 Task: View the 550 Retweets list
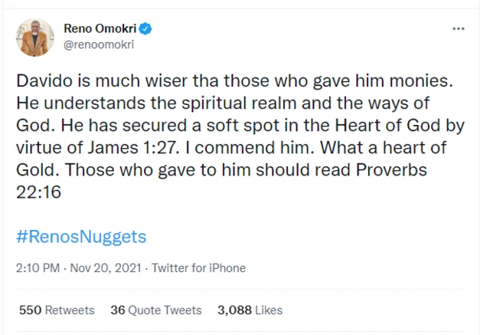point(57,310)
